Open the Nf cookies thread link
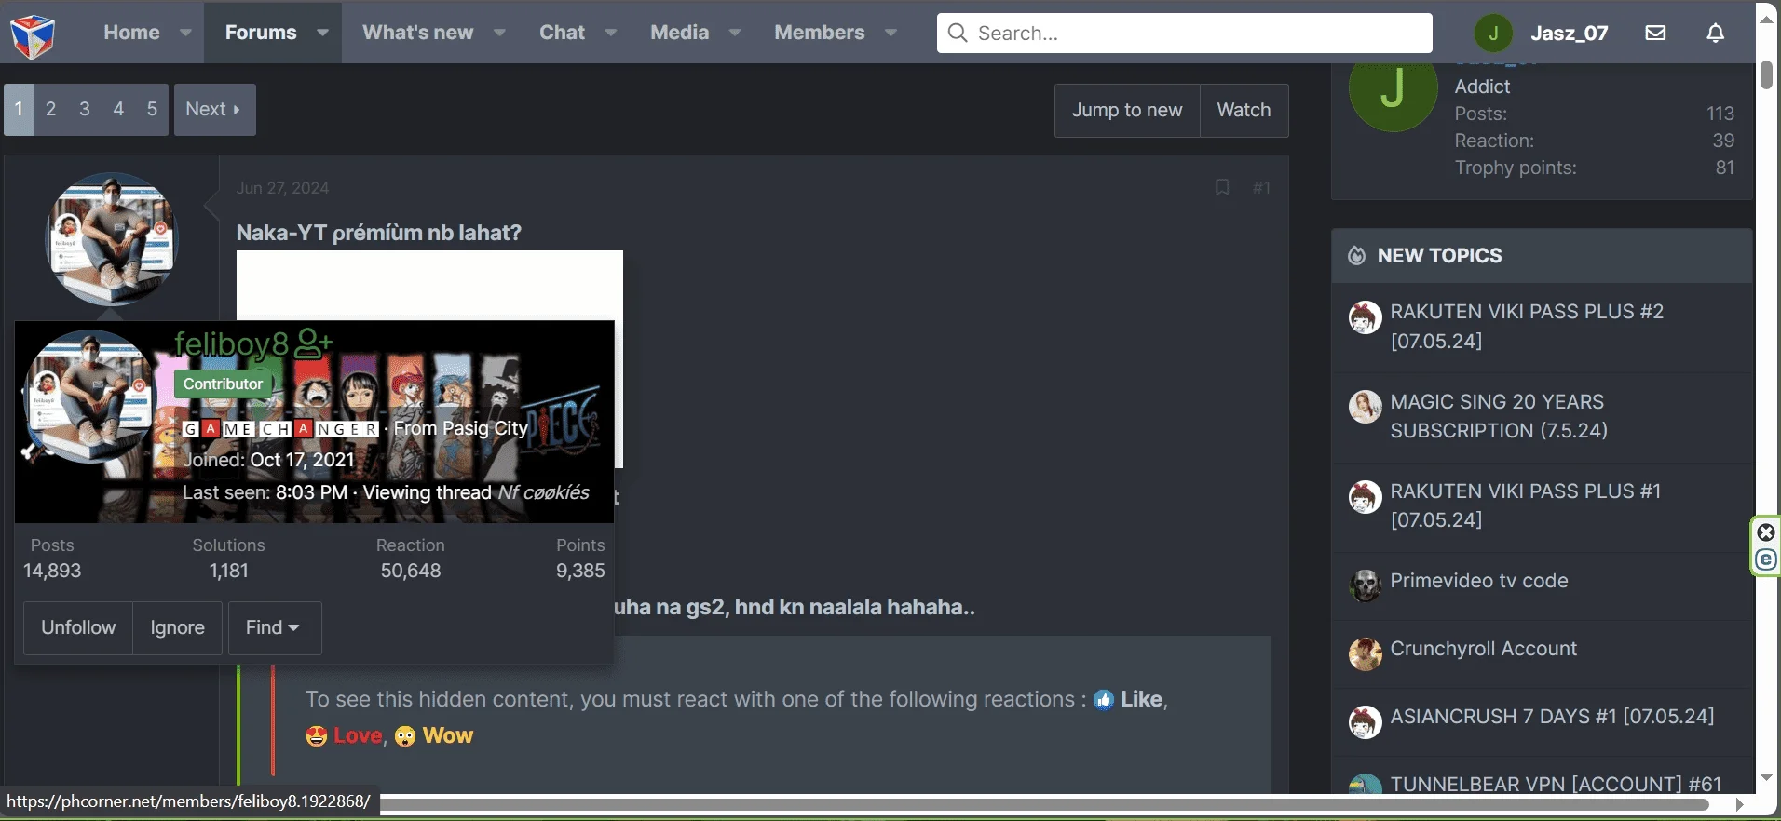 543,492
